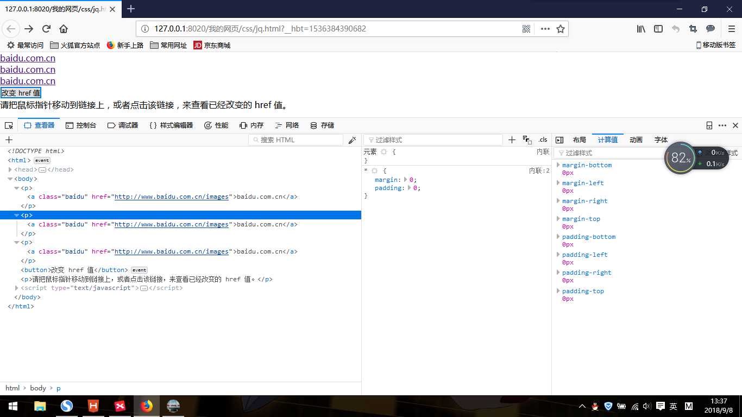Open the 样式编辑器 style editor tab

pos(171,125)
